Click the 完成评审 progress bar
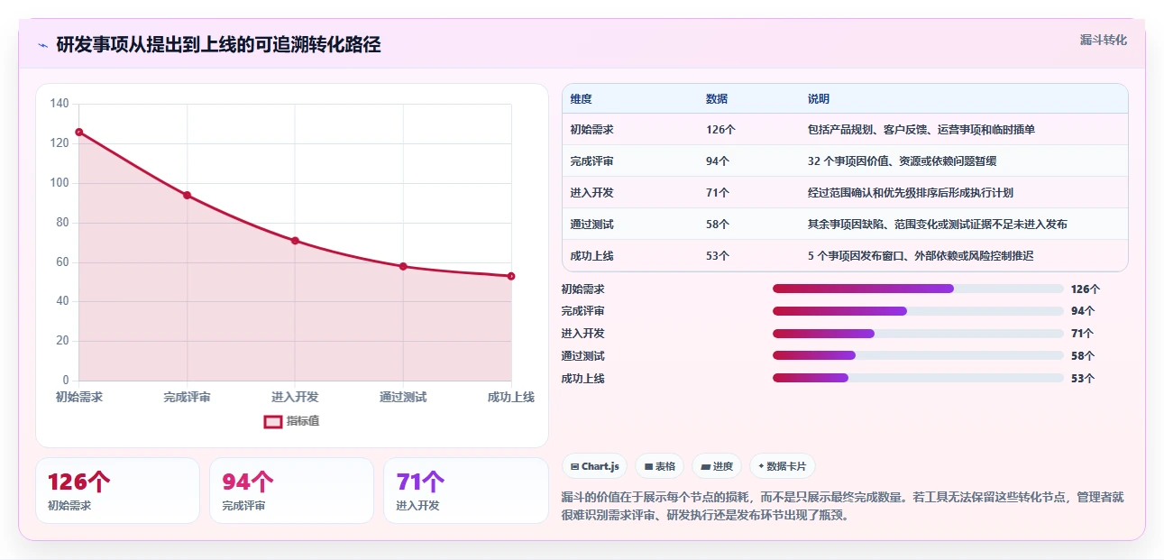The image size is (1164, 560). click(918, 311)
